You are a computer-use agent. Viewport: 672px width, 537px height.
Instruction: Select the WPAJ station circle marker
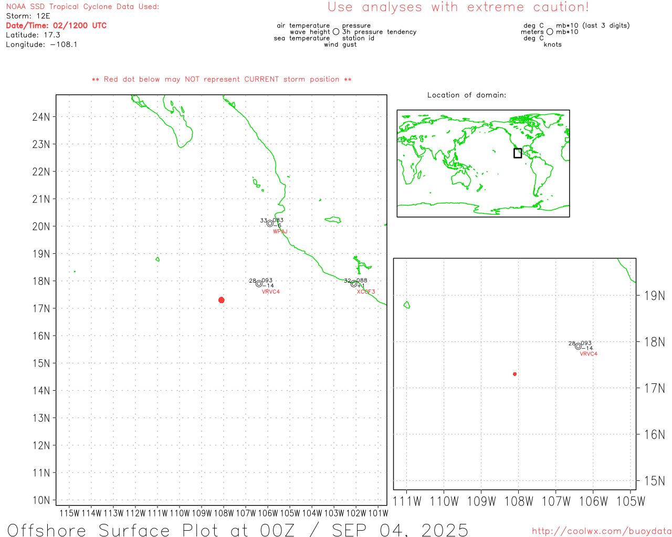pos(270,223)
